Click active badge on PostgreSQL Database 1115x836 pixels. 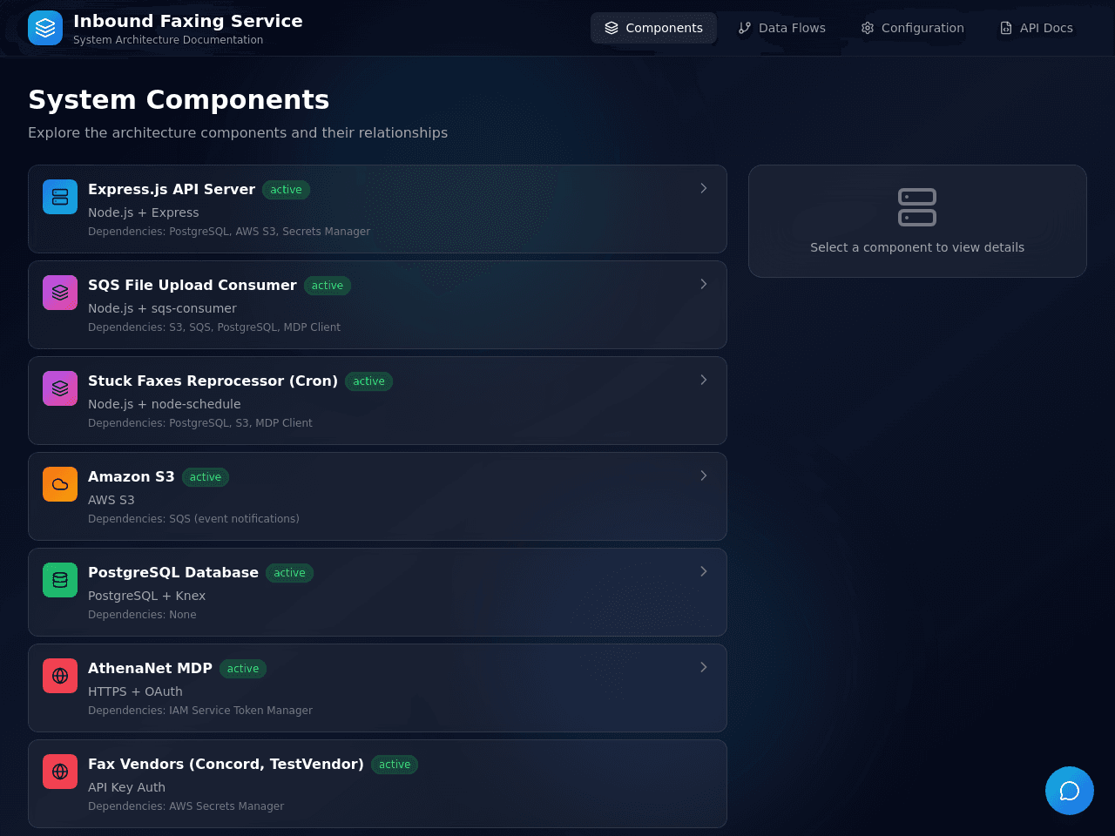click(x=289, y=573)
